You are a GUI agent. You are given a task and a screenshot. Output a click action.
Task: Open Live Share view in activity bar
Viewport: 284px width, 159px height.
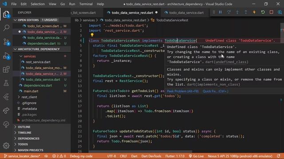pos(6,110)
